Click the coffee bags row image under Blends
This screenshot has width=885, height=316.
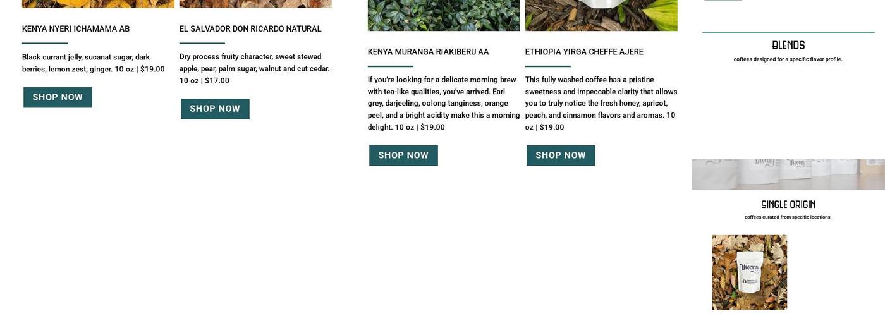point(788,174)
